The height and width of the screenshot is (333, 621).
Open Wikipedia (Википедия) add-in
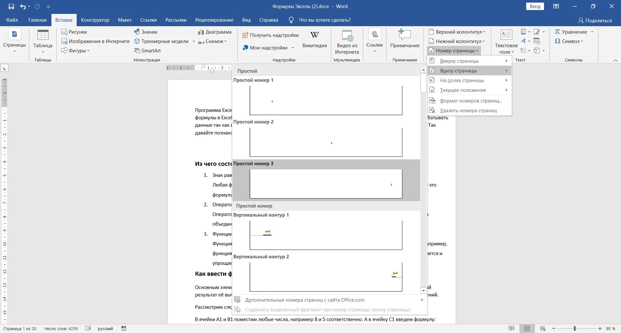tap(314, 39)
